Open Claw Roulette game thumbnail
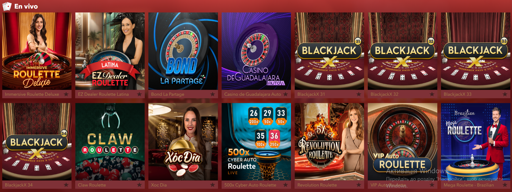Viewport: 512px width, 192px height. tap(110, 142)
